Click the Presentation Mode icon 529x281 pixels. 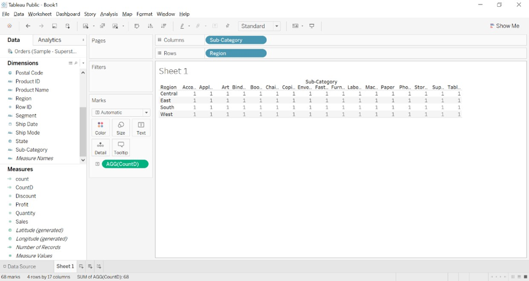tap(312, 26)
